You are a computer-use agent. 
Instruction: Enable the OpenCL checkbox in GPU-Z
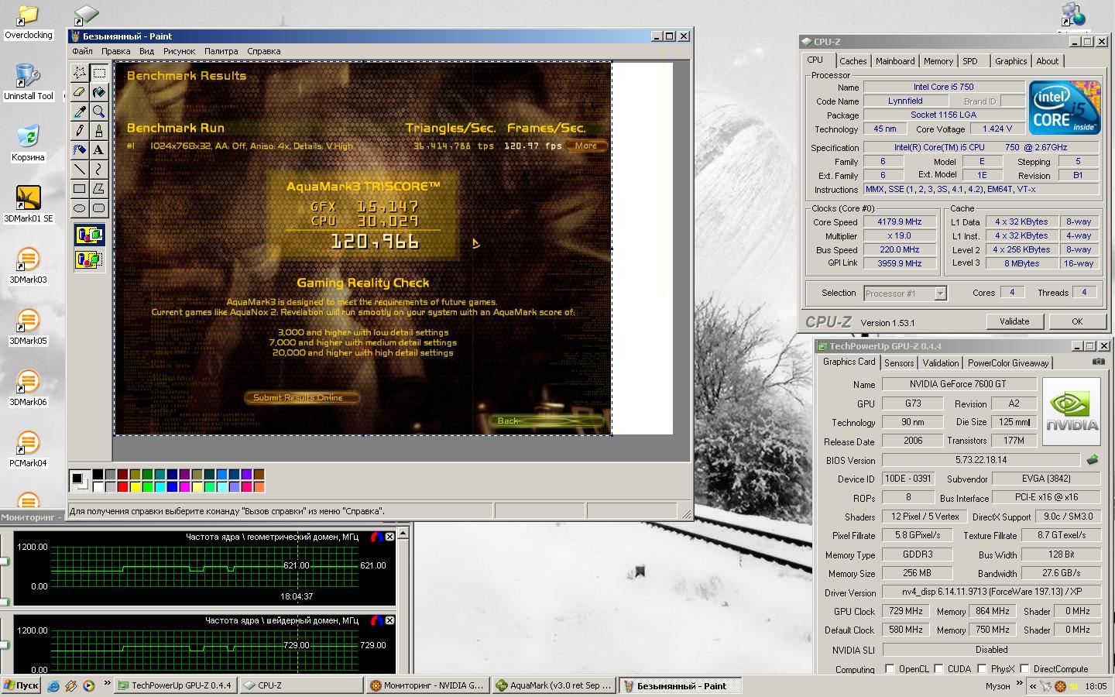[x=890, y=668]
